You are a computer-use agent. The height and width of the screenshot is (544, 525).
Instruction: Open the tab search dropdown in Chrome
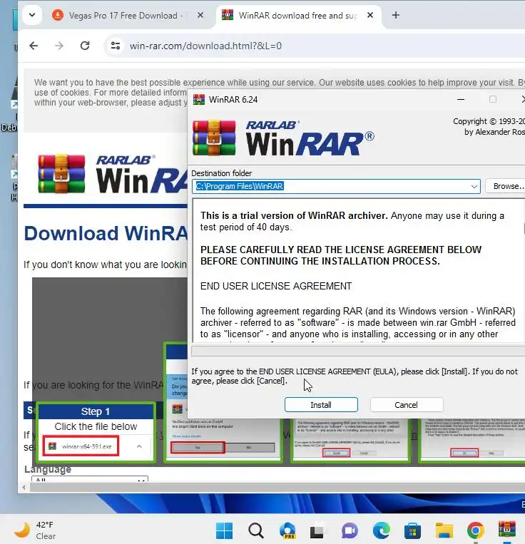[x=32, y=15]
